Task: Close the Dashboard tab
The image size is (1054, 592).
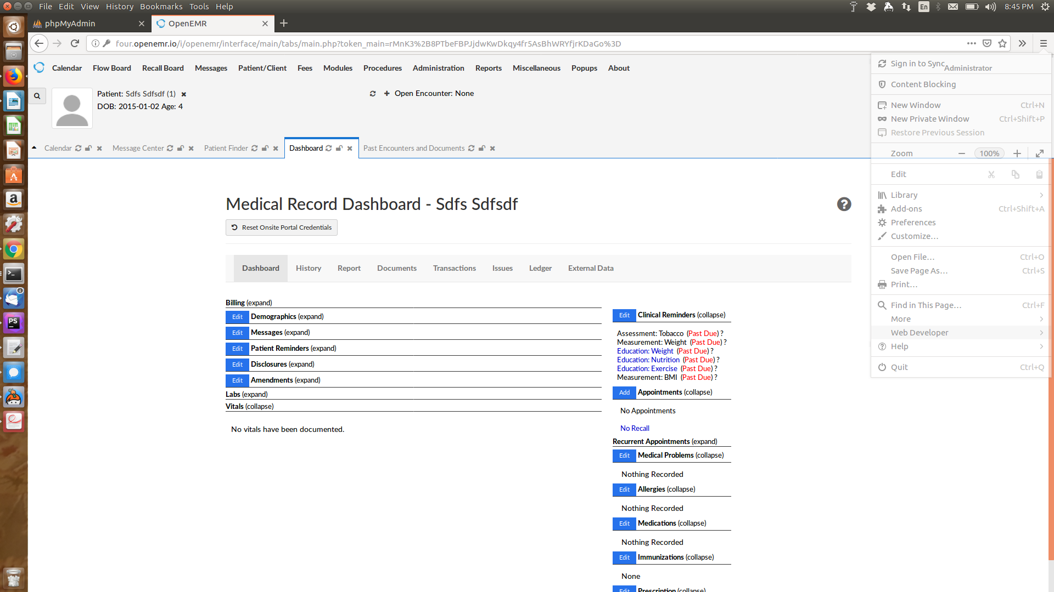Action: [350, 149]
